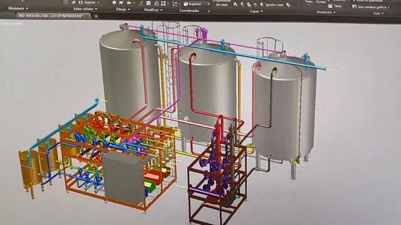The image size is (401, 225).
Task: Expand the Editar sólidos panel
Action: click(85, 9)
